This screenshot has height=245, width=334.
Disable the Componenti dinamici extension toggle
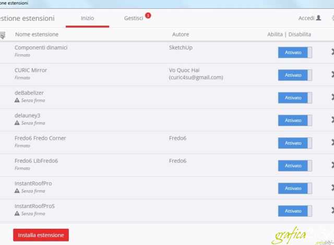[294, 52]
